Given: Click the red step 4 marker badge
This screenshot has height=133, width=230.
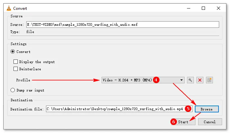Looking at the screenshot, I should (x=157, y=80).
